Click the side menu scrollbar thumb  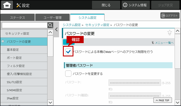pyautogui.click(x=50, y=46)
